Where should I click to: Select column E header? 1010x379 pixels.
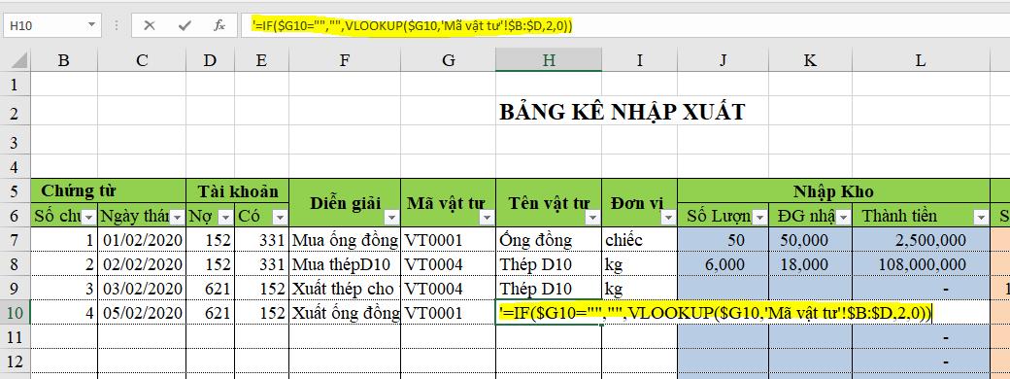coord(261,60)
